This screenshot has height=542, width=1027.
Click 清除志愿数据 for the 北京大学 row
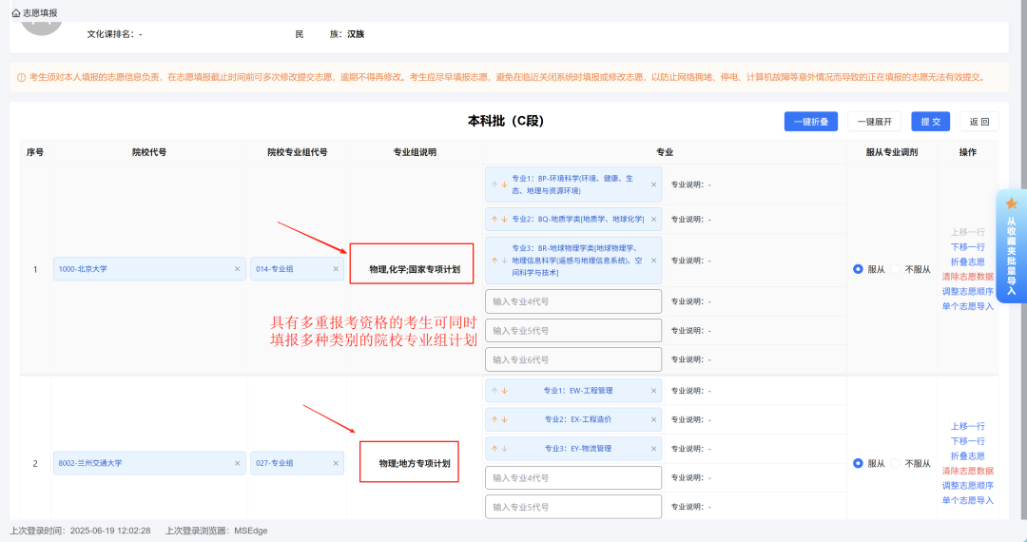pyautogui.click(x=967, y=277)
